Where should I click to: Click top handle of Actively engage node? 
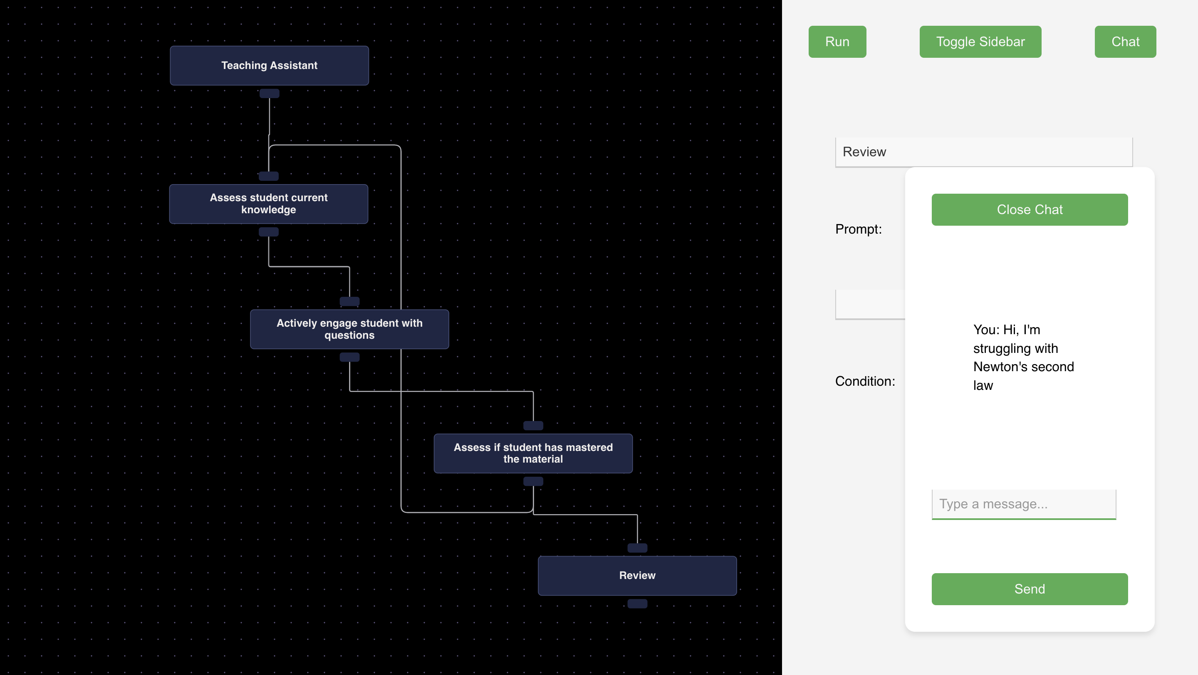point(349,301)
